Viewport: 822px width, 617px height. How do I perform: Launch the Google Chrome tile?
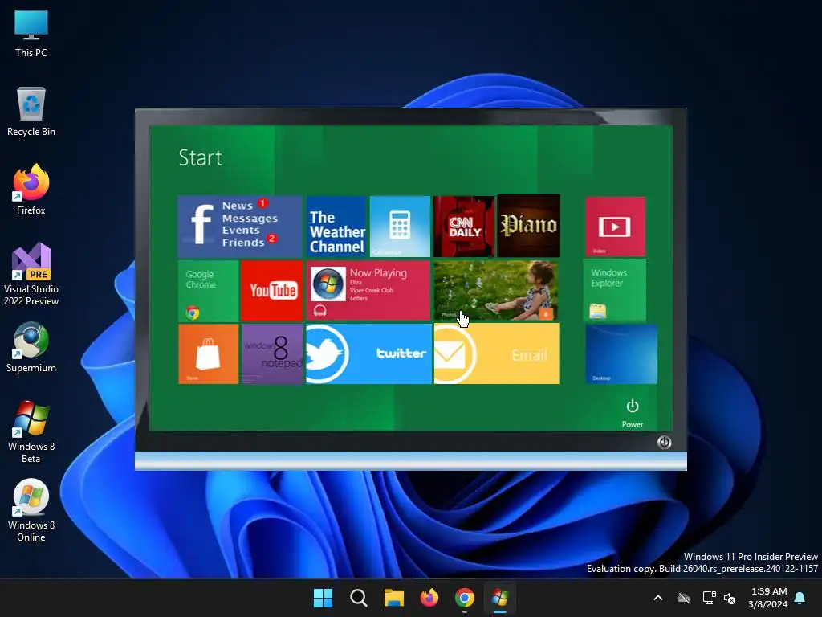(209, 291)
